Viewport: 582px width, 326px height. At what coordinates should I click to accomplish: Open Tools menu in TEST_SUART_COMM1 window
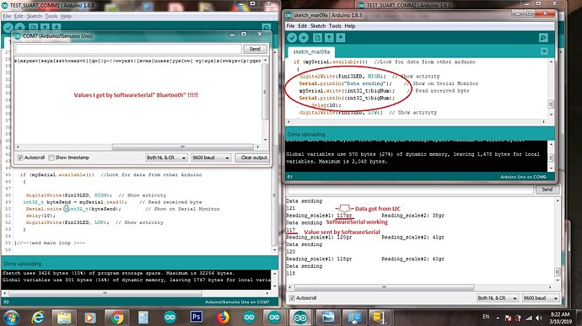[51, 16]
